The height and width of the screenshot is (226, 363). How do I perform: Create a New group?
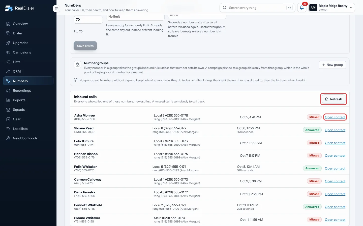(x=332, y=65)
